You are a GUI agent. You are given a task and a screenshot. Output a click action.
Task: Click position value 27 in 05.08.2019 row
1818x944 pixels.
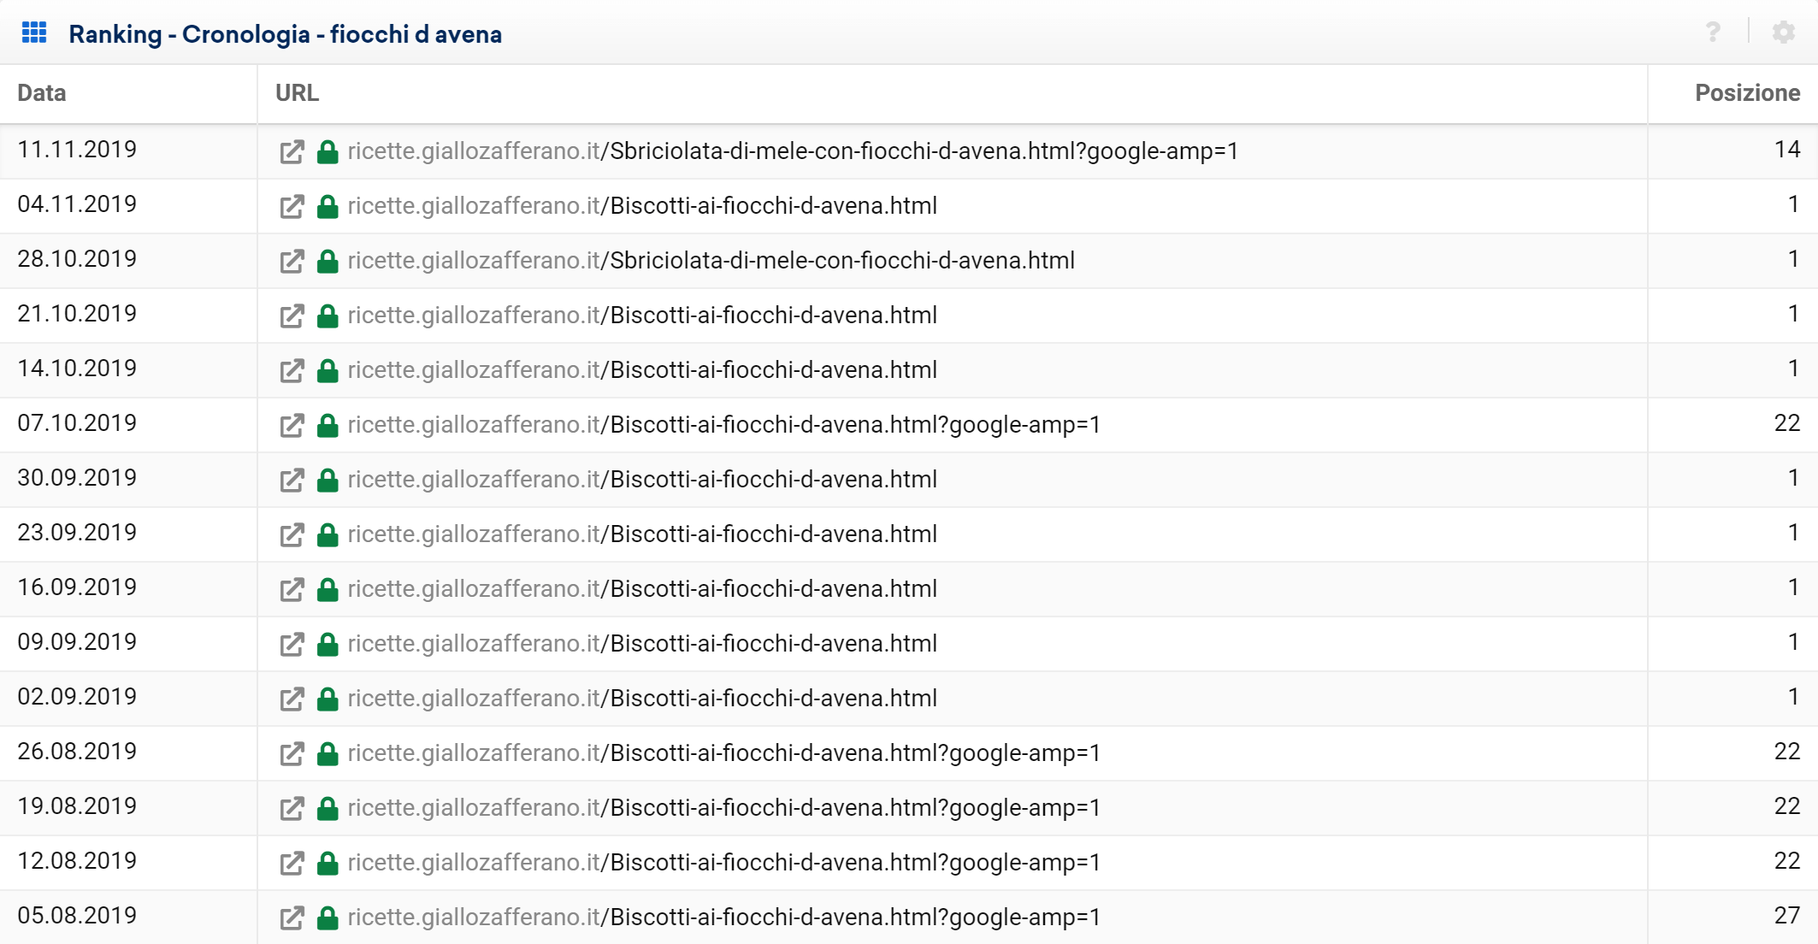pos(1787,916)
